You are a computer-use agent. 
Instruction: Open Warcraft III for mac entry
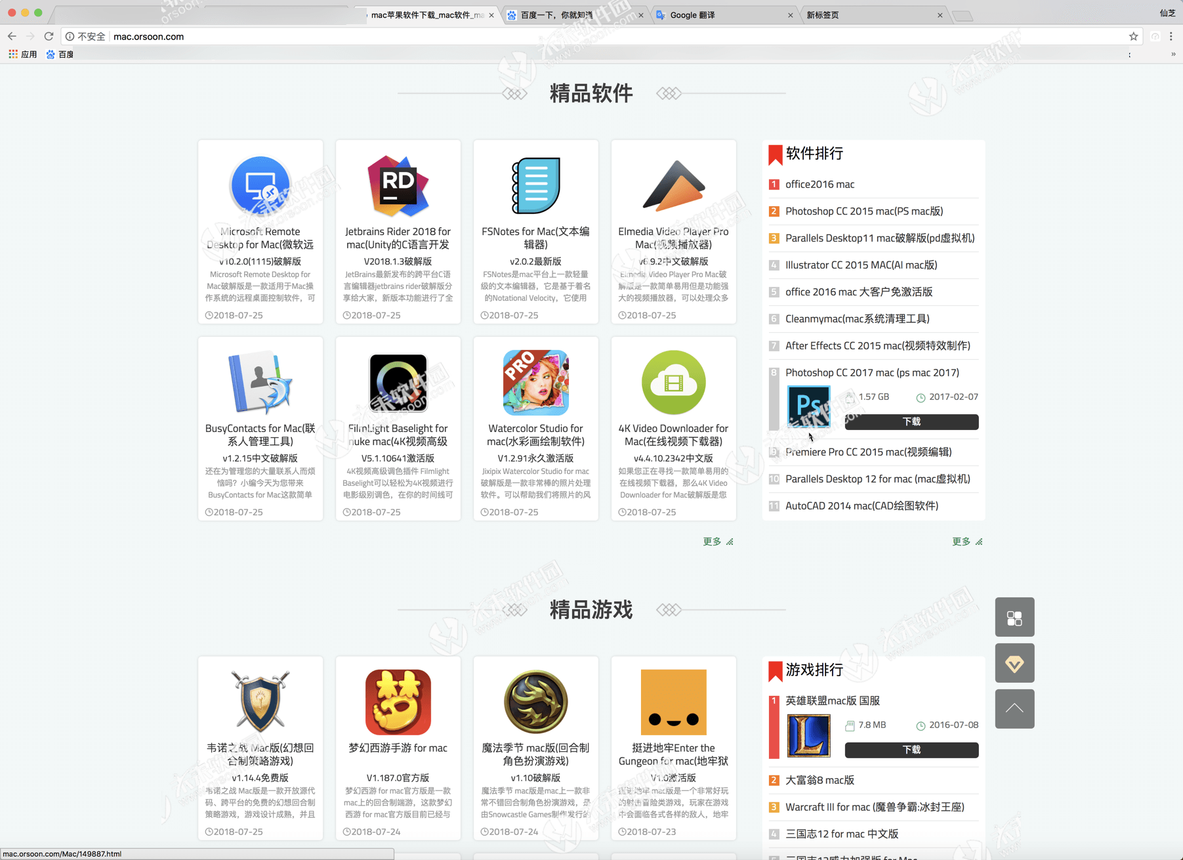(875, 807)
